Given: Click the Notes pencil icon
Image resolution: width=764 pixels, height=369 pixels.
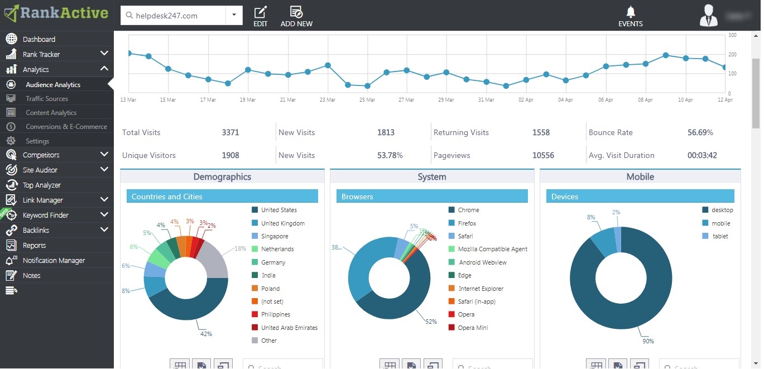Looking at the screenshot, I should pyautogui.click(x=11, y=275).
